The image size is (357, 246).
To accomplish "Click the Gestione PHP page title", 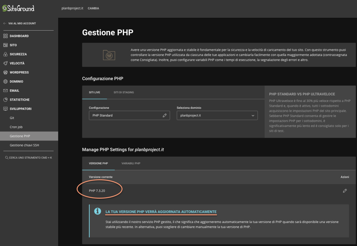I will [x=108, y=32].
